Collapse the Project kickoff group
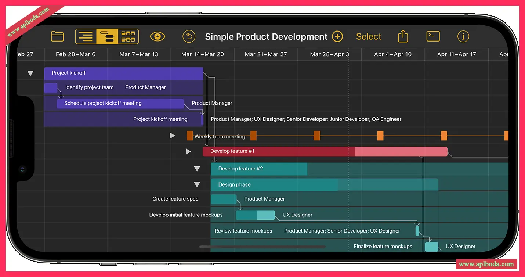Viewport: 525px width, 277px height. click(30, 73)
